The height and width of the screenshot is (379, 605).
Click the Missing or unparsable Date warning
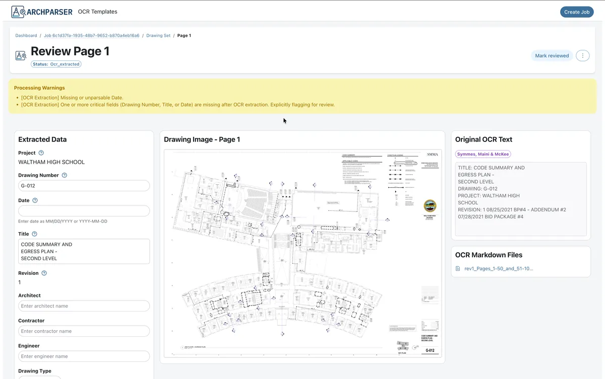pyautogui.click(x=72, y=98)
